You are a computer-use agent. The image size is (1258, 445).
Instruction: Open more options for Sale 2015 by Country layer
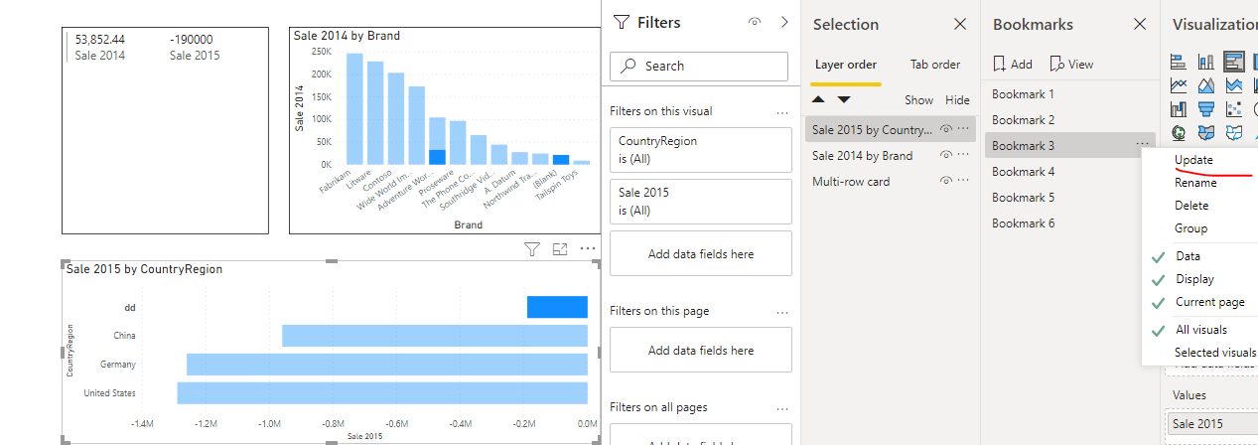pos(963,129)
